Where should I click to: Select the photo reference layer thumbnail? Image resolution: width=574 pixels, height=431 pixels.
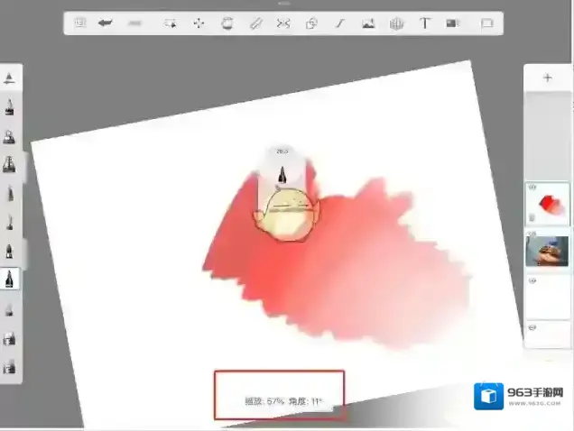point(547,251)
